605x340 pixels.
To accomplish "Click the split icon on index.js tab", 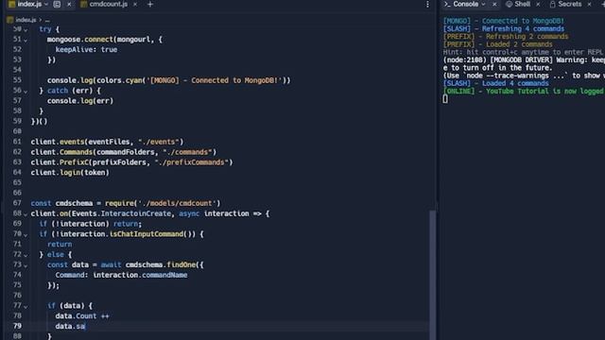I will [x=57, y=4].
